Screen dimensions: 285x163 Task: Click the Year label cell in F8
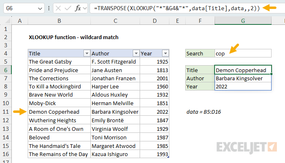tap(200, 86)
